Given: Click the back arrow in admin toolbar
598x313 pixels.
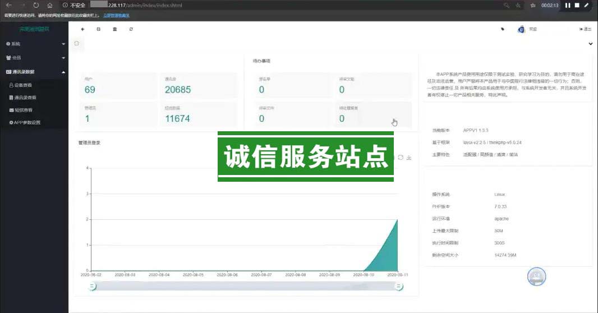Looking at the screenshot, I should (x=83, y=29).
